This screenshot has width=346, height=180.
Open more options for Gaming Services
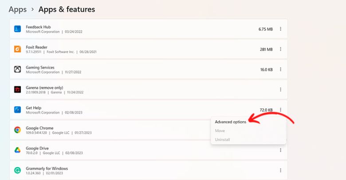tap(280, 69)
